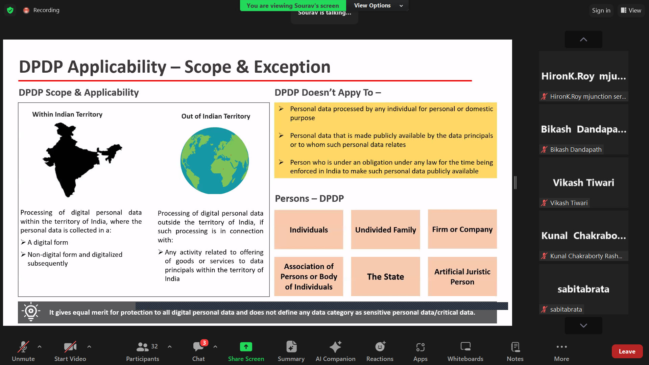
Task: Open the View Options dropdown
Action: point(378,5)
